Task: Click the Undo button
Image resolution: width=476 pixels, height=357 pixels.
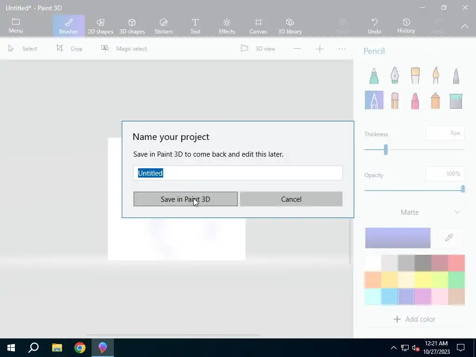Action: 375,26
